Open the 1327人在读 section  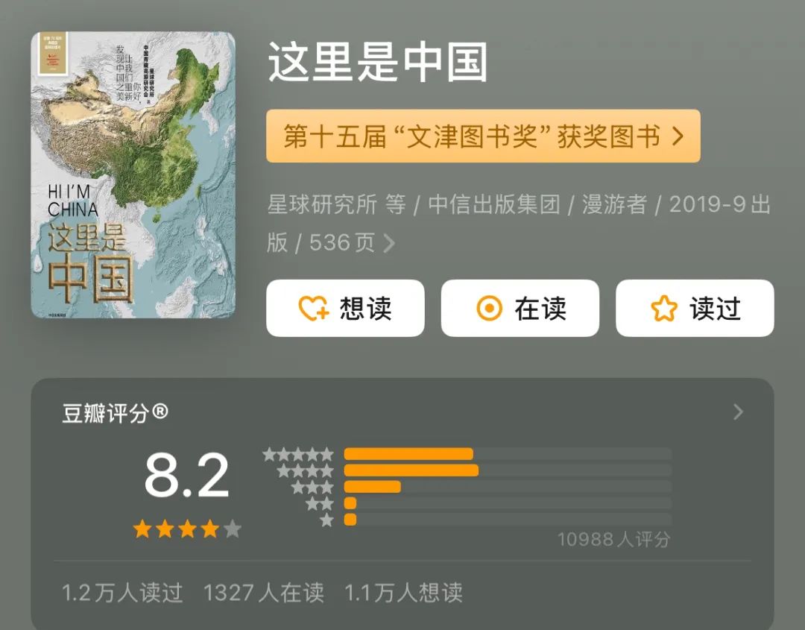266,593
